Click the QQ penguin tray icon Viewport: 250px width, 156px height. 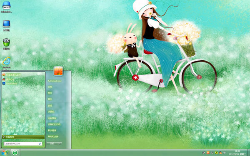[x=220, y=153]
